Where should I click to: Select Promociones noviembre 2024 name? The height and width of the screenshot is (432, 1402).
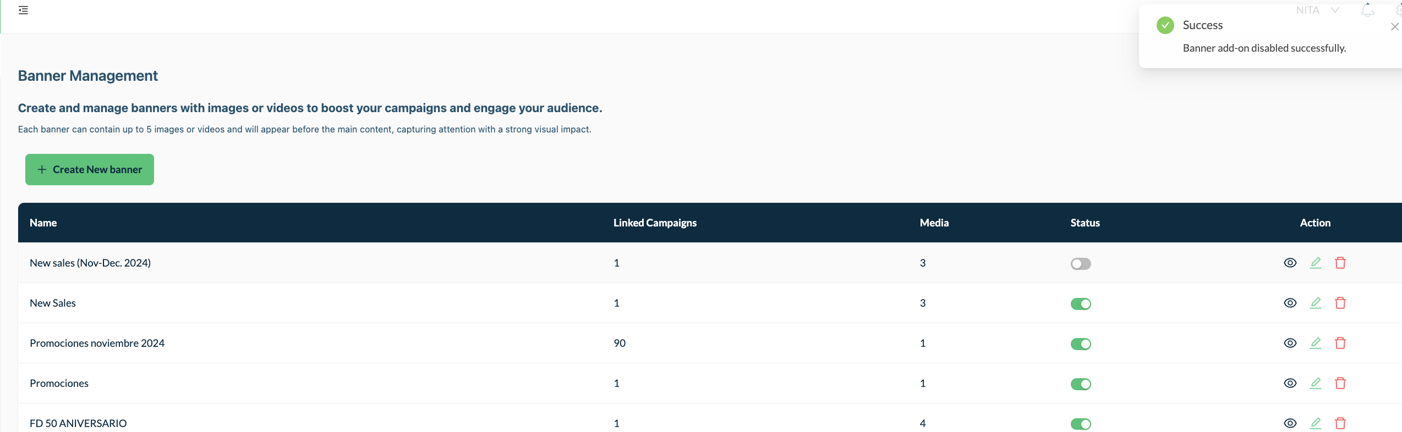point(97,343)
